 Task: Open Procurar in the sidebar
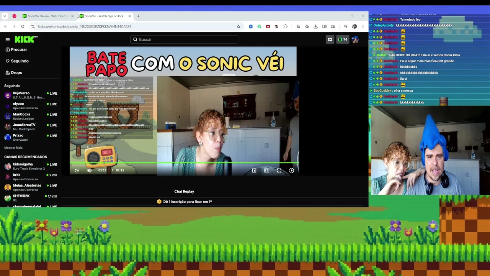click(x=16, y=49)
